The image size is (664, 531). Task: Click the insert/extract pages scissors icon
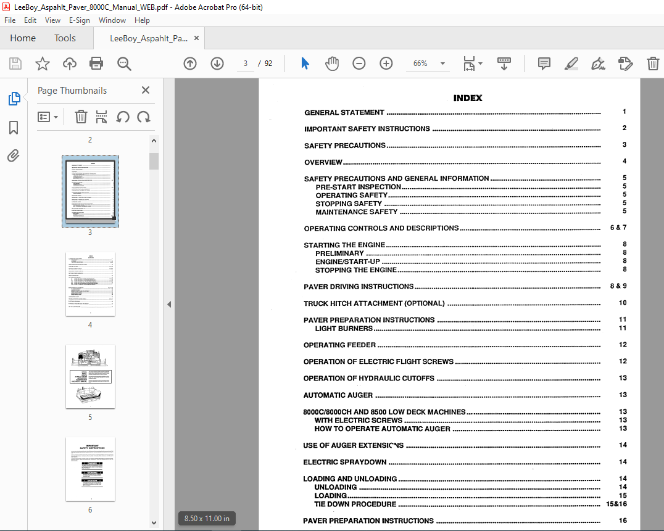(101, 117)
